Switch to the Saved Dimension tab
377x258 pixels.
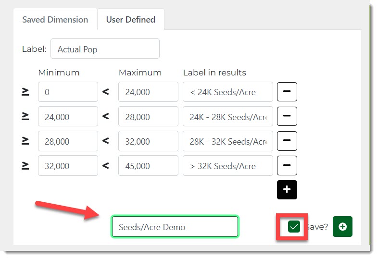coord(55,20)
